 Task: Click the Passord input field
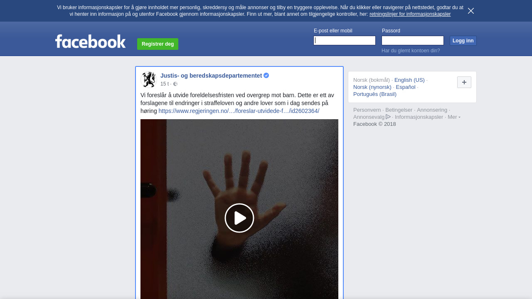(412, 40)
